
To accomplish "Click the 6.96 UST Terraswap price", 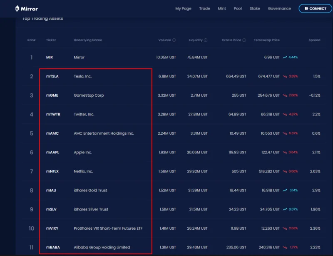I will (x=272, y=57).
